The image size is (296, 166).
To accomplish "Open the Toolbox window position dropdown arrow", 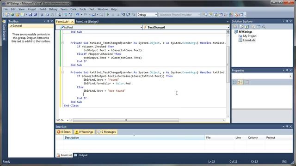I will pos(44,21).
